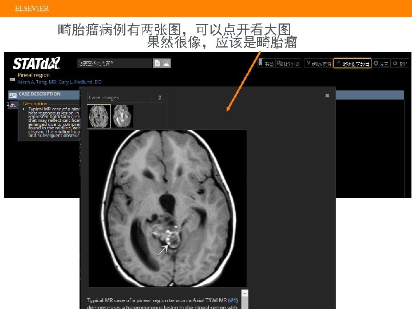Close the Case Images popup
This screenshot has width=412, height=309.
[x=327, y=96]
